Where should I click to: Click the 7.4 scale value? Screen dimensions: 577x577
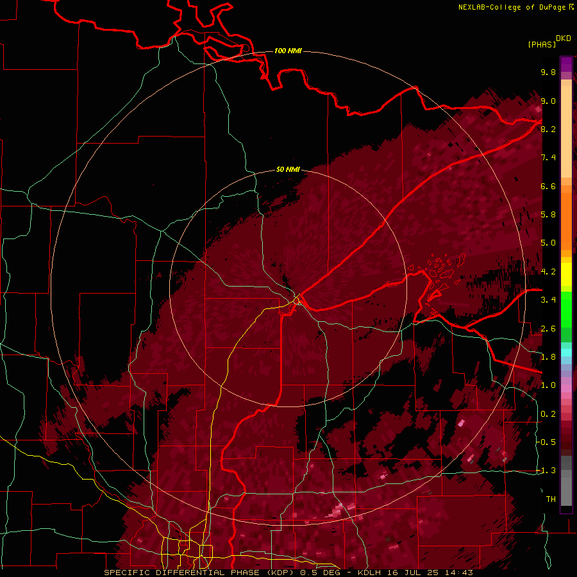coord(548,158)
